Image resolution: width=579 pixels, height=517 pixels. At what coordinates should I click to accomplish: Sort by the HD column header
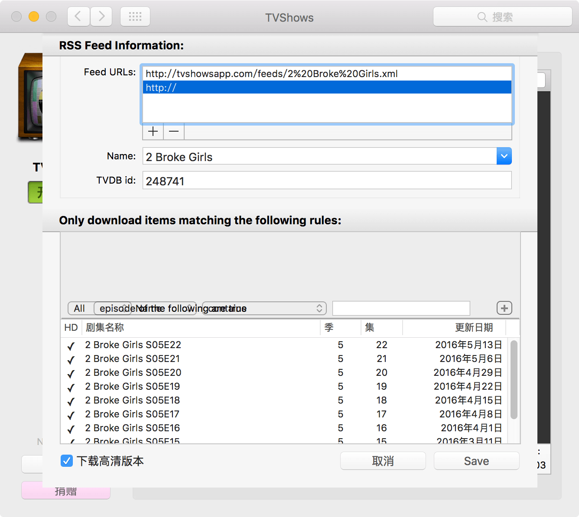[x=71, y=327]
